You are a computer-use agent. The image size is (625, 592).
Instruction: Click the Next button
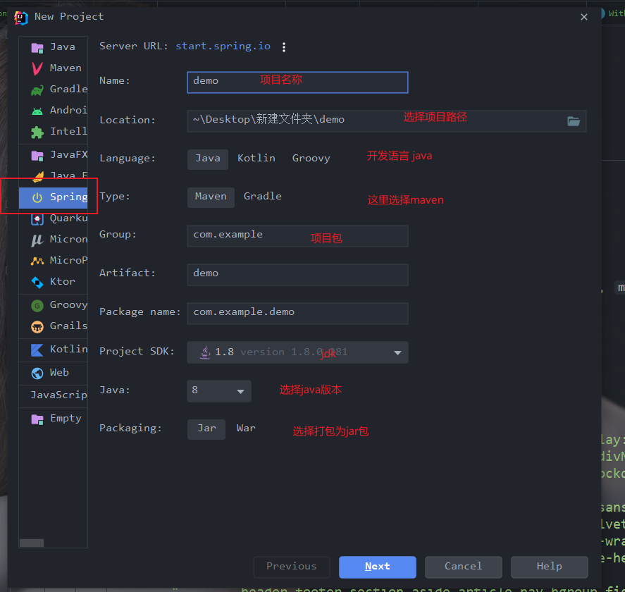[378, 567]
